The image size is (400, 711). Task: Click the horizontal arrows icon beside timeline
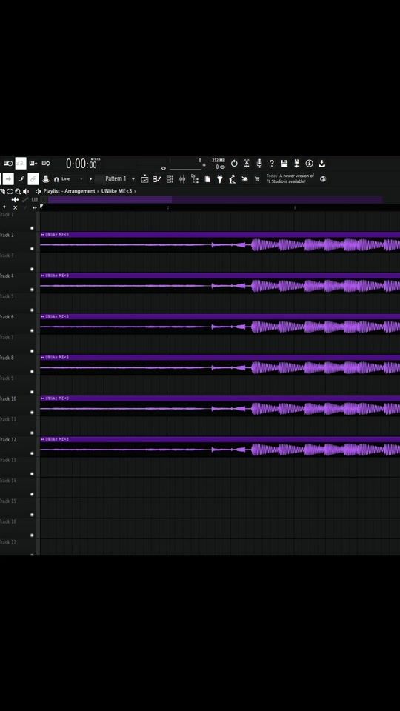click(35, 207)
